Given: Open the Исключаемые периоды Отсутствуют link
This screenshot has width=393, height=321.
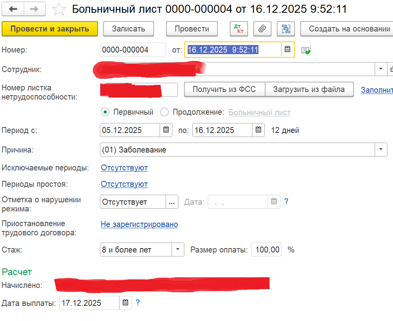Looking at the screenshot, I should click(x=124, y=168).
